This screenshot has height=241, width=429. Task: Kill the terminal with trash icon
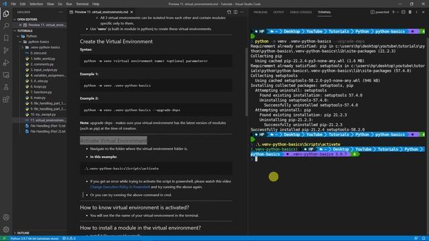[x=410, y=12]
